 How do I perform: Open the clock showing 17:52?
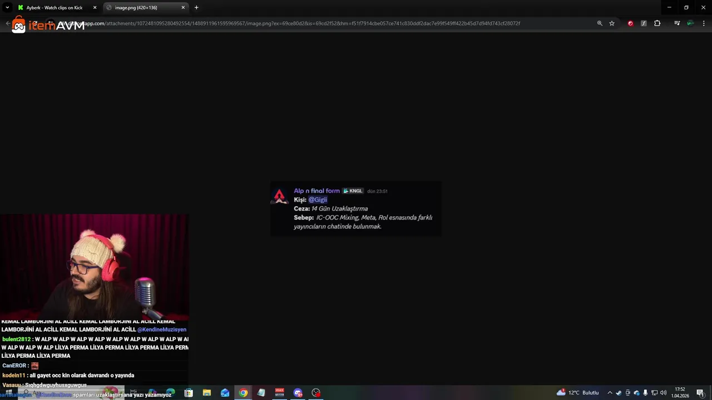[680, 393]
